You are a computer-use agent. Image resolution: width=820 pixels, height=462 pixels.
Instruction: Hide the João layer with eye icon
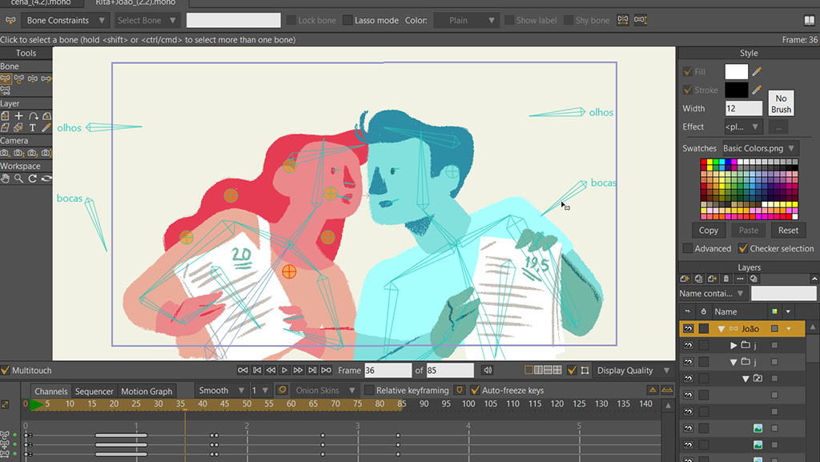(x=687, y=328)
